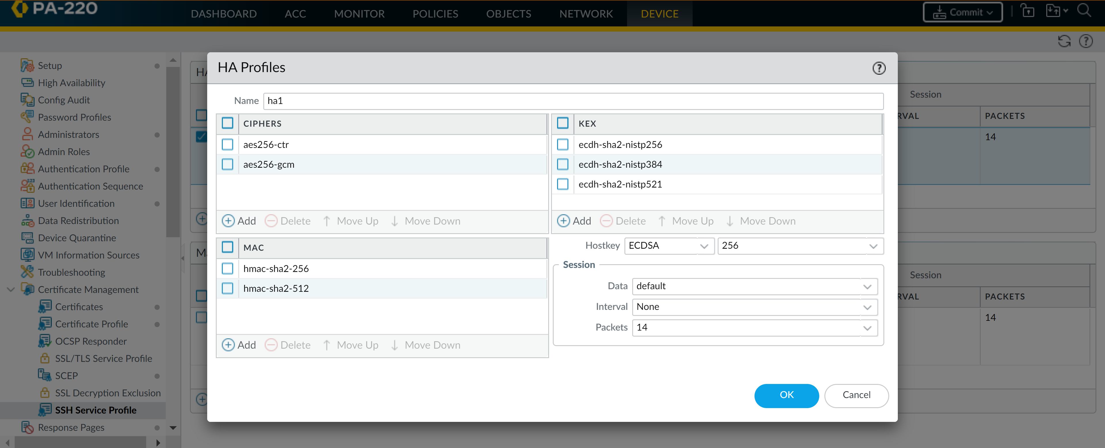Tick the ecdh-sha2-nistp384 KEX checkbox

562,165
